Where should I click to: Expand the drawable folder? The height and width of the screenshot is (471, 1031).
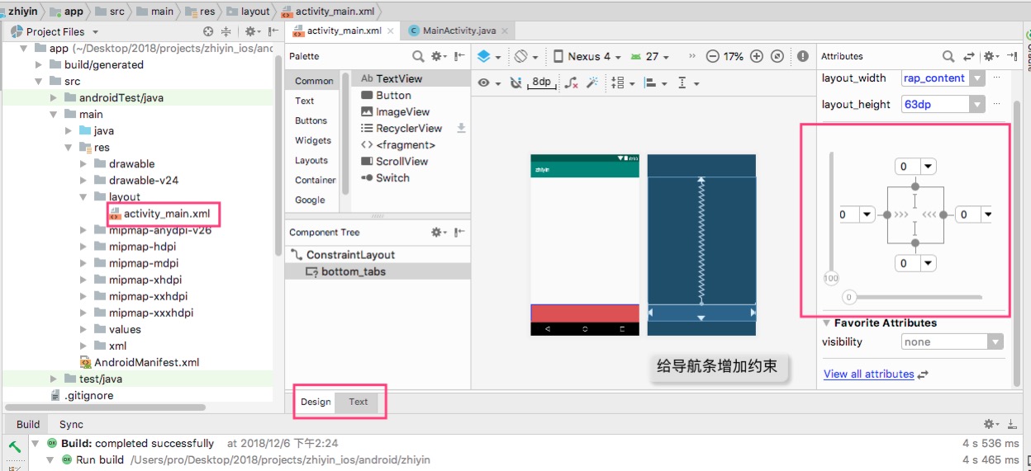tap(84, 163)
